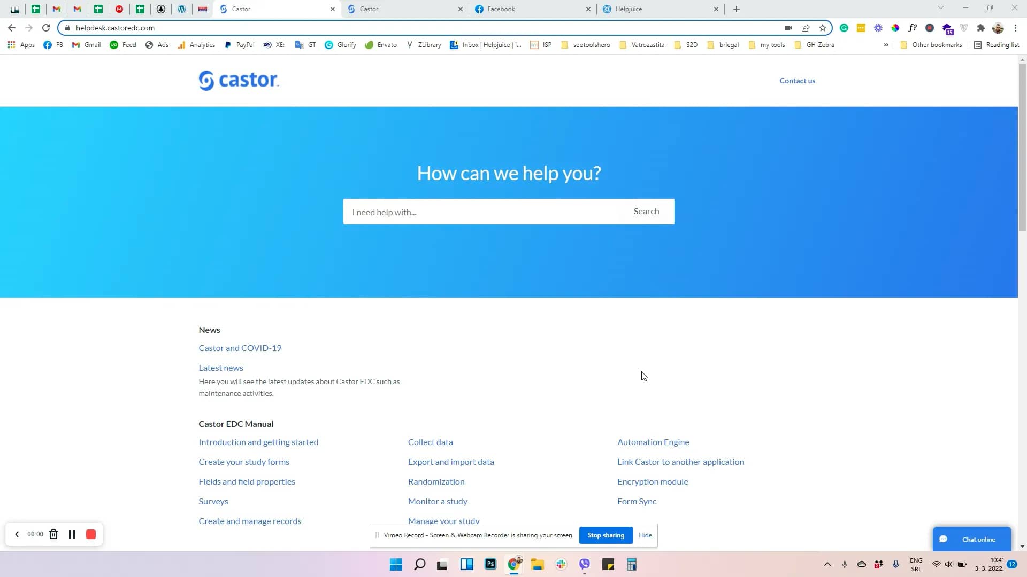Screen dimensions: 1027x577
Task: Open Gmail from the bookmarks bar
Action: [x=86, y=45]
